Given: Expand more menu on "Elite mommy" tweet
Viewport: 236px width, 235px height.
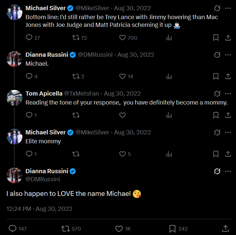Looking at the screenshot, I should (x=228, y=132).
